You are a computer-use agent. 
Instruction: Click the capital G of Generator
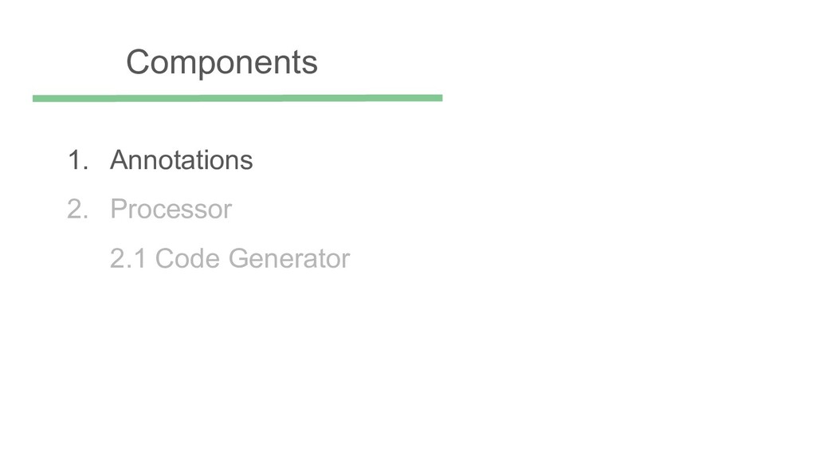(x=238, y=259)
